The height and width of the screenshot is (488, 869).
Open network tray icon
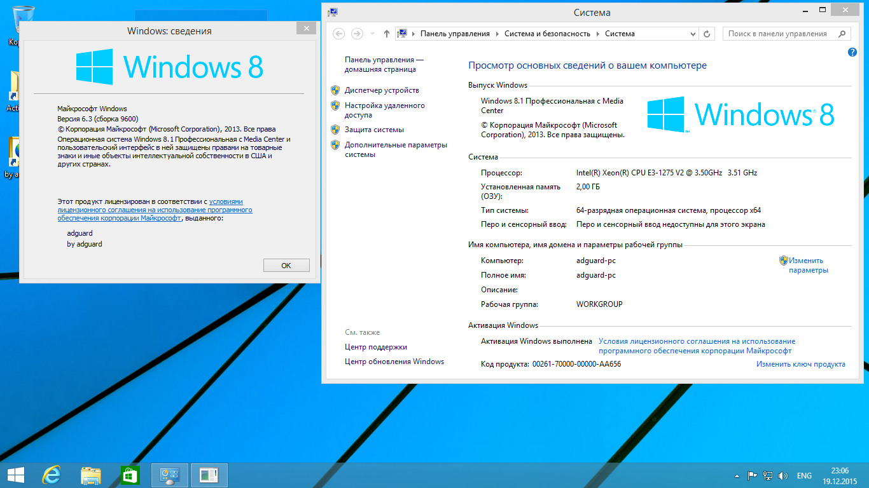pos(768,475)
